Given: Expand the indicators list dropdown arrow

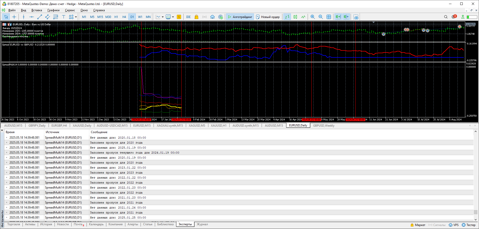Looking at the screenshot, I should pyautogui.click(x=163, y=17).
